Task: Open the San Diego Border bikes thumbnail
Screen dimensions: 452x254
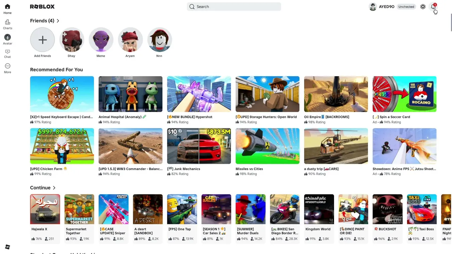Action: click(285, 209)
